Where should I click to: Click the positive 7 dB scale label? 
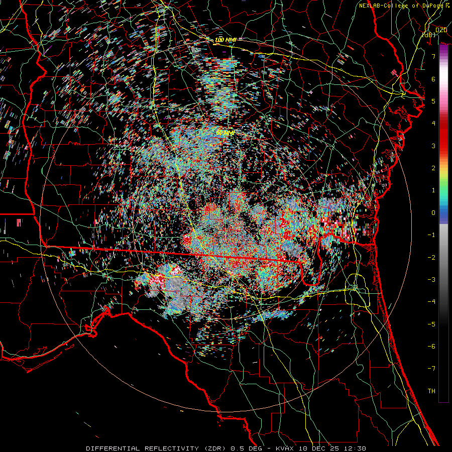click(x=433, y=56)
